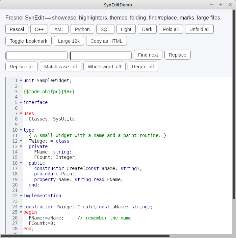Screen dimensions: 236x238
Task: Select the Python highlighter
Action: (x=82, y=29)
